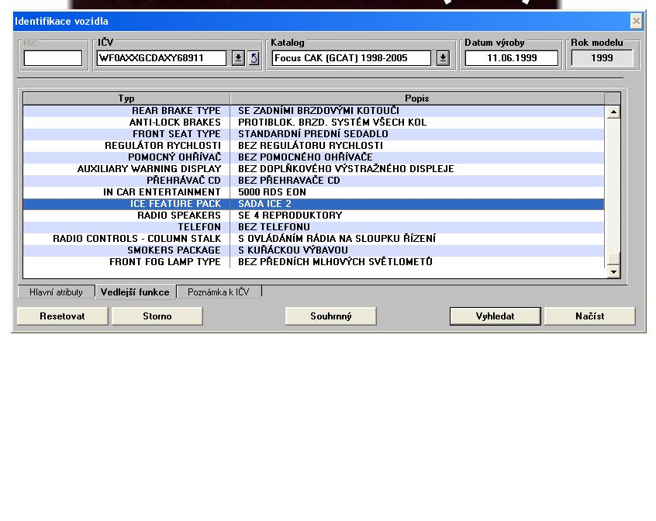
Task: Select the Vedlejší funkce tab
Action: click(135, 292)
